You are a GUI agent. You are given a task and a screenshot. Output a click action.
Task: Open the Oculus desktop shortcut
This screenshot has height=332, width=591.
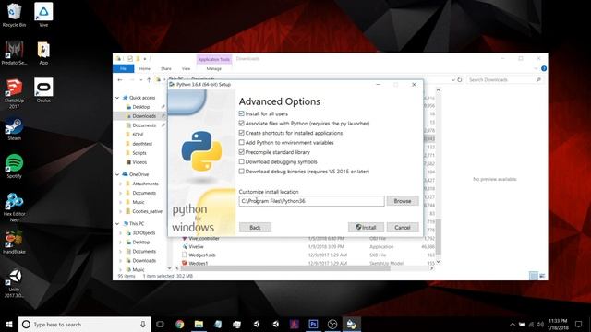(x=43, y=90)
